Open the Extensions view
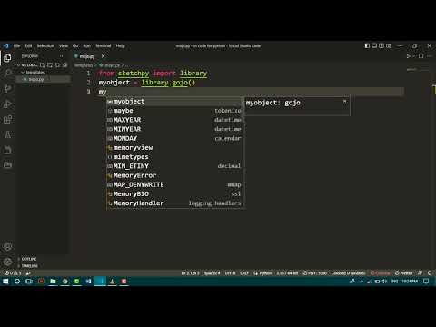Viewport: 436px width, 327px height. coord(7,119)
